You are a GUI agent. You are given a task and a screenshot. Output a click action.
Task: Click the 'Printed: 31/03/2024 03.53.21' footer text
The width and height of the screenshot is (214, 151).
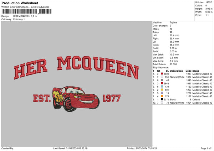coord(142,148)
